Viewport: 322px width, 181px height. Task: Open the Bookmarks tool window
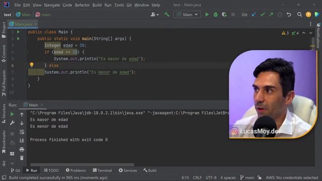click(4, 142)
